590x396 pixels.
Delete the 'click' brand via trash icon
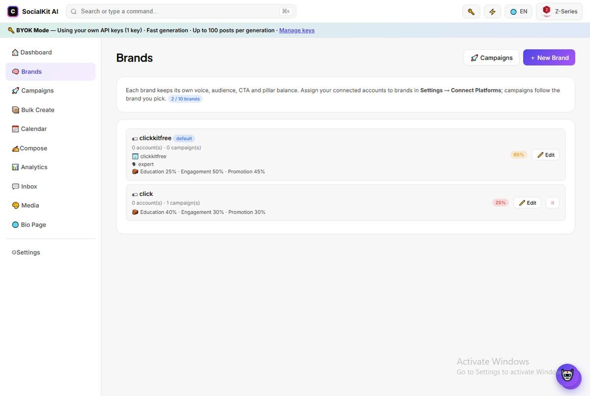(x=553, y=203)
